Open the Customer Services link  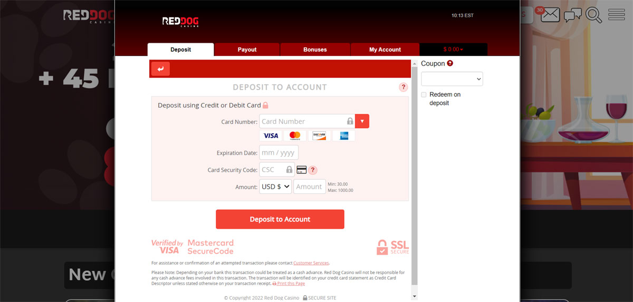pyautogui.click(x=311, y=263)
